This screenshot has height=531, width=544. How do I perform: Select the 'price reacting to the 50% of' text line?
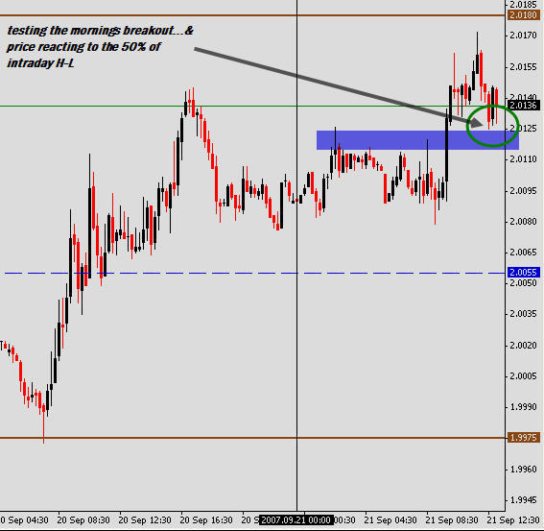click(x=83, y=47)
